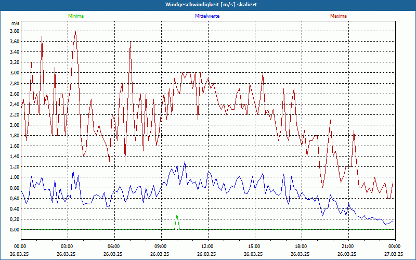Click the 15:00 time axis label
This screenshot has height=260, width=416.
pyautogui.click(x=253, y=246)
